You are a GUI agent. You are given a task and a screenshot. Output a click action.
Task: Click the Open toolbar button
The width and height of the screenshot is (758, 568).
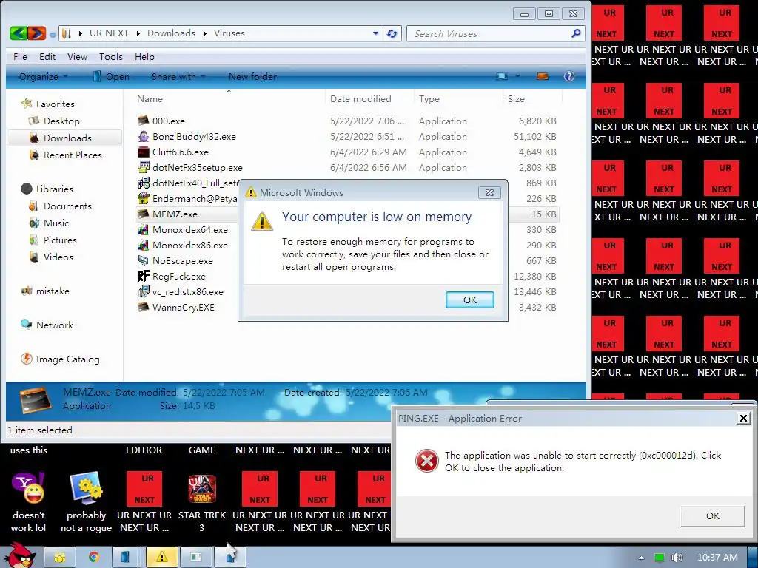(111, 76)
